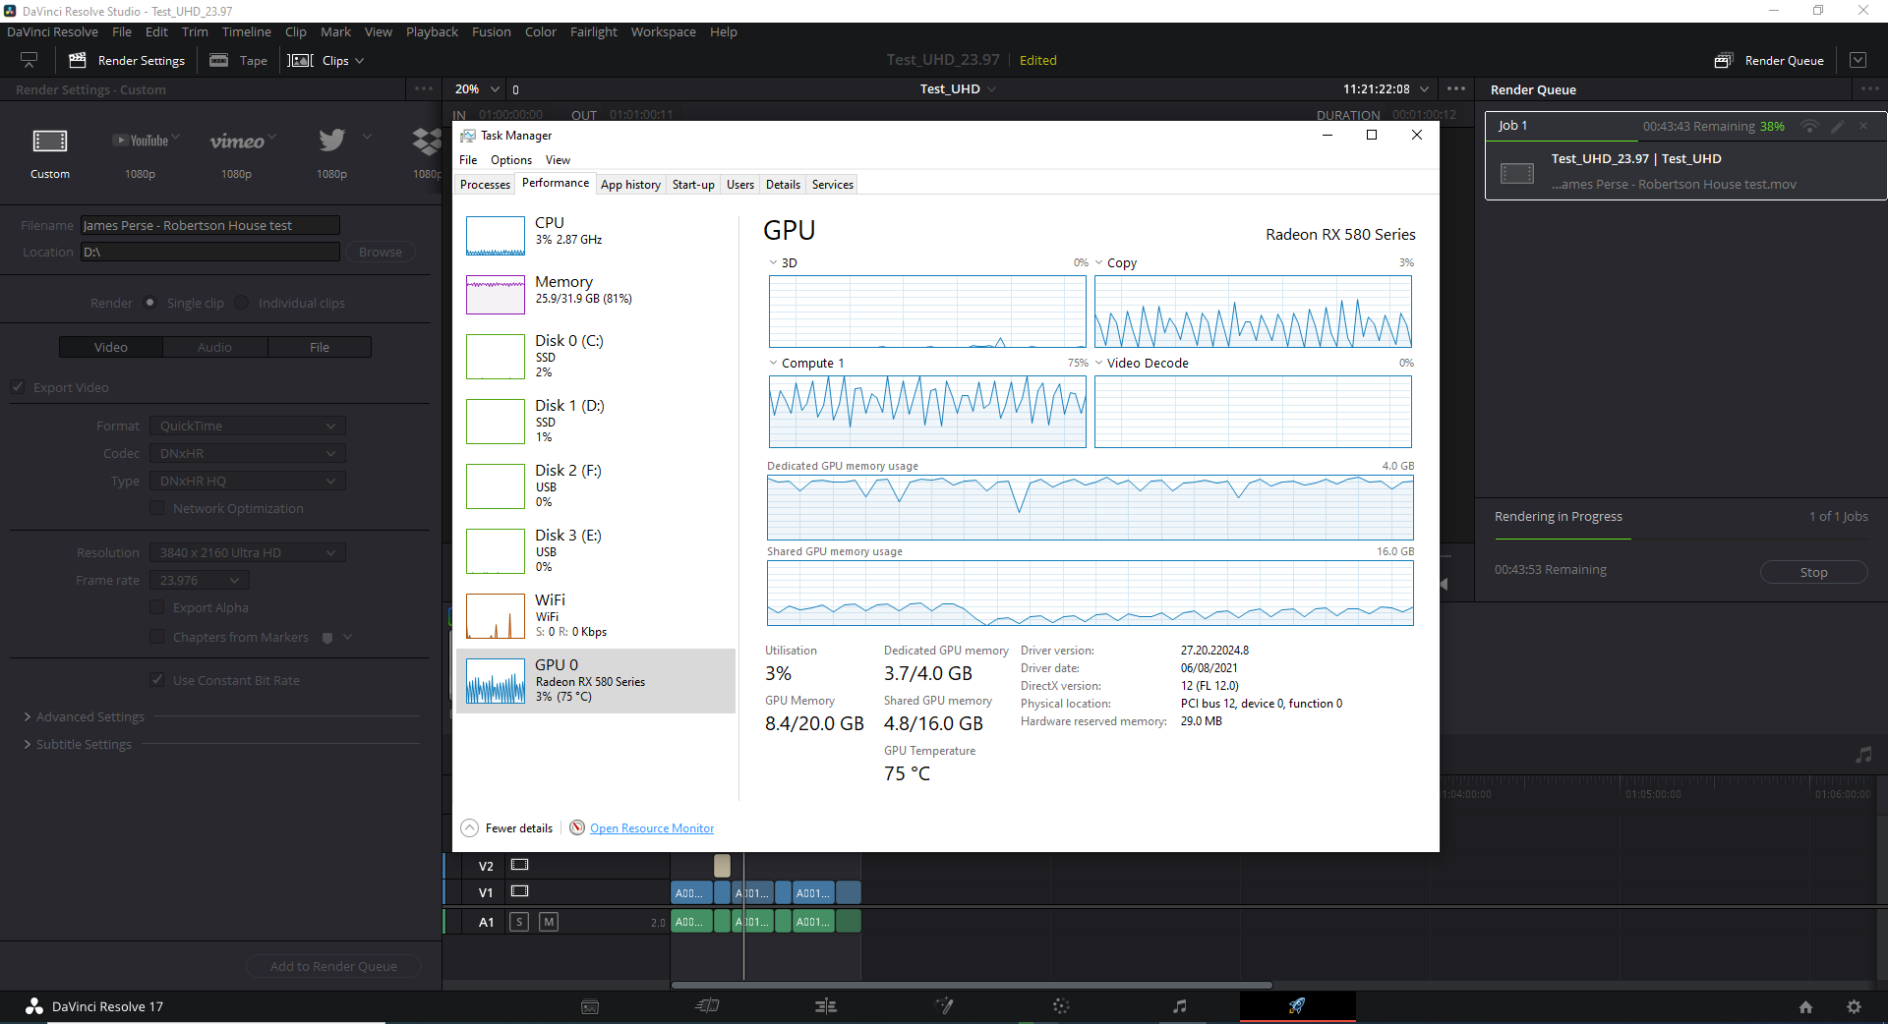
Task: Open the Media page from the bottom bar
Action: [x=590, y=1006]
